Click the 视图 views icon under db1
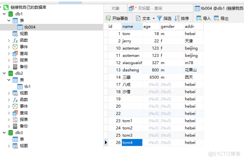The height and width of the screenshot is (160, 244). 15,34
